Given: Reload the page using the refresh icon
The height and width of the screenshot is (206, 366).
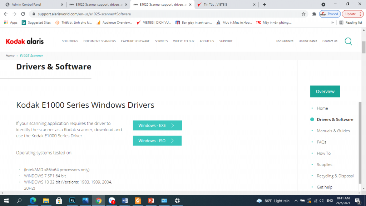Looking at the screenshot, I should (23, 14).
